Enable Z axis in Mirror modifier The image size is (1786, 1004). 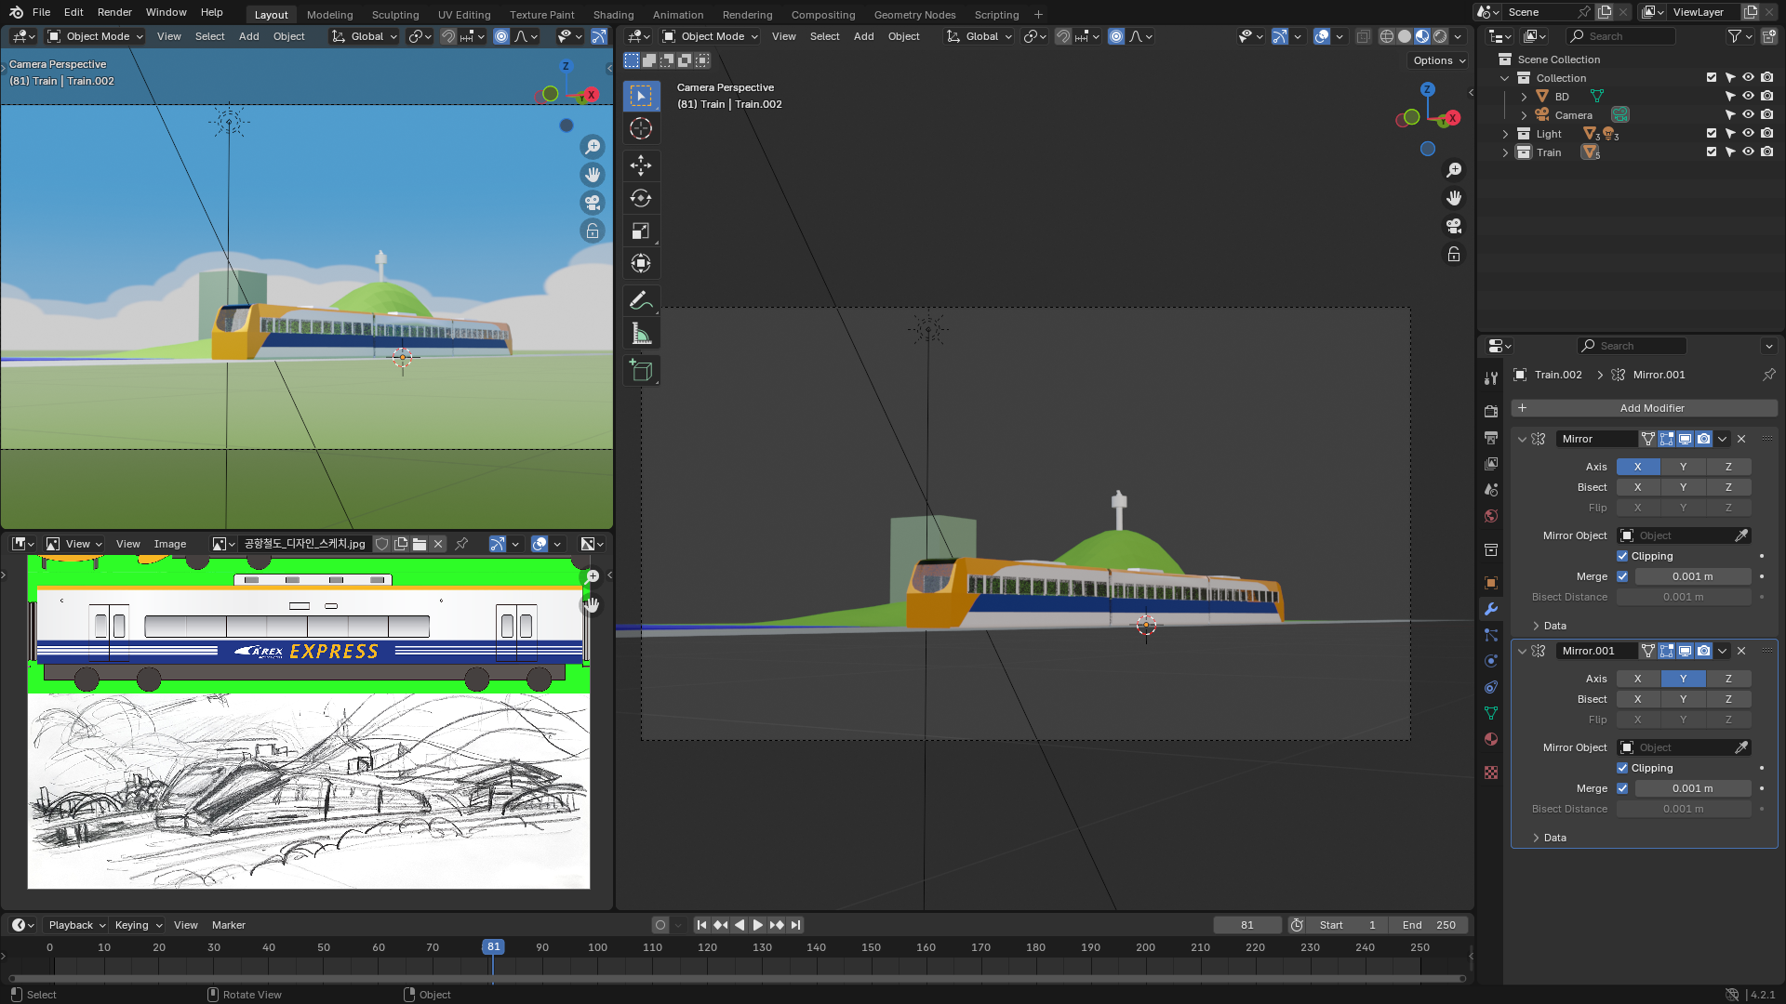pyautogui.click(x=1728, y=467)
